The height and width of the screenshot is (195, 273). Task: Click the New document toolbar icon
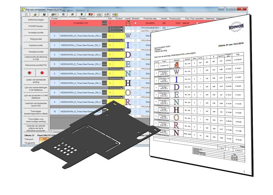(26, 14)
